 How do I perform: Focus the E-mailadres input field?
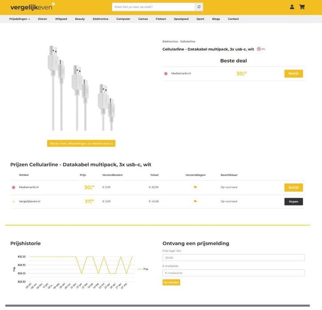pyautogui.click(x=233, y=273)
